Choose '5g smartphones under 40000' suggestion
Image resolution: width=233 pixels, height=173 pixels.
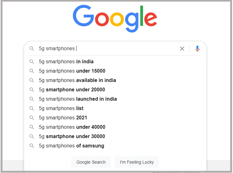tap(72, 127)
